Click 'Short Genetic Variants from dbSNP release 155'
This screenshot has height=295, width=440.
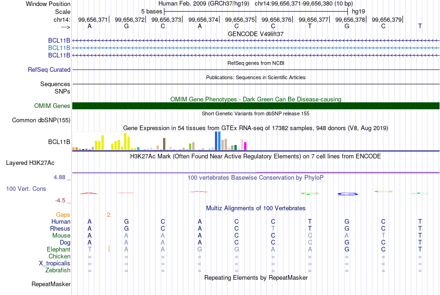pos(256,113)
